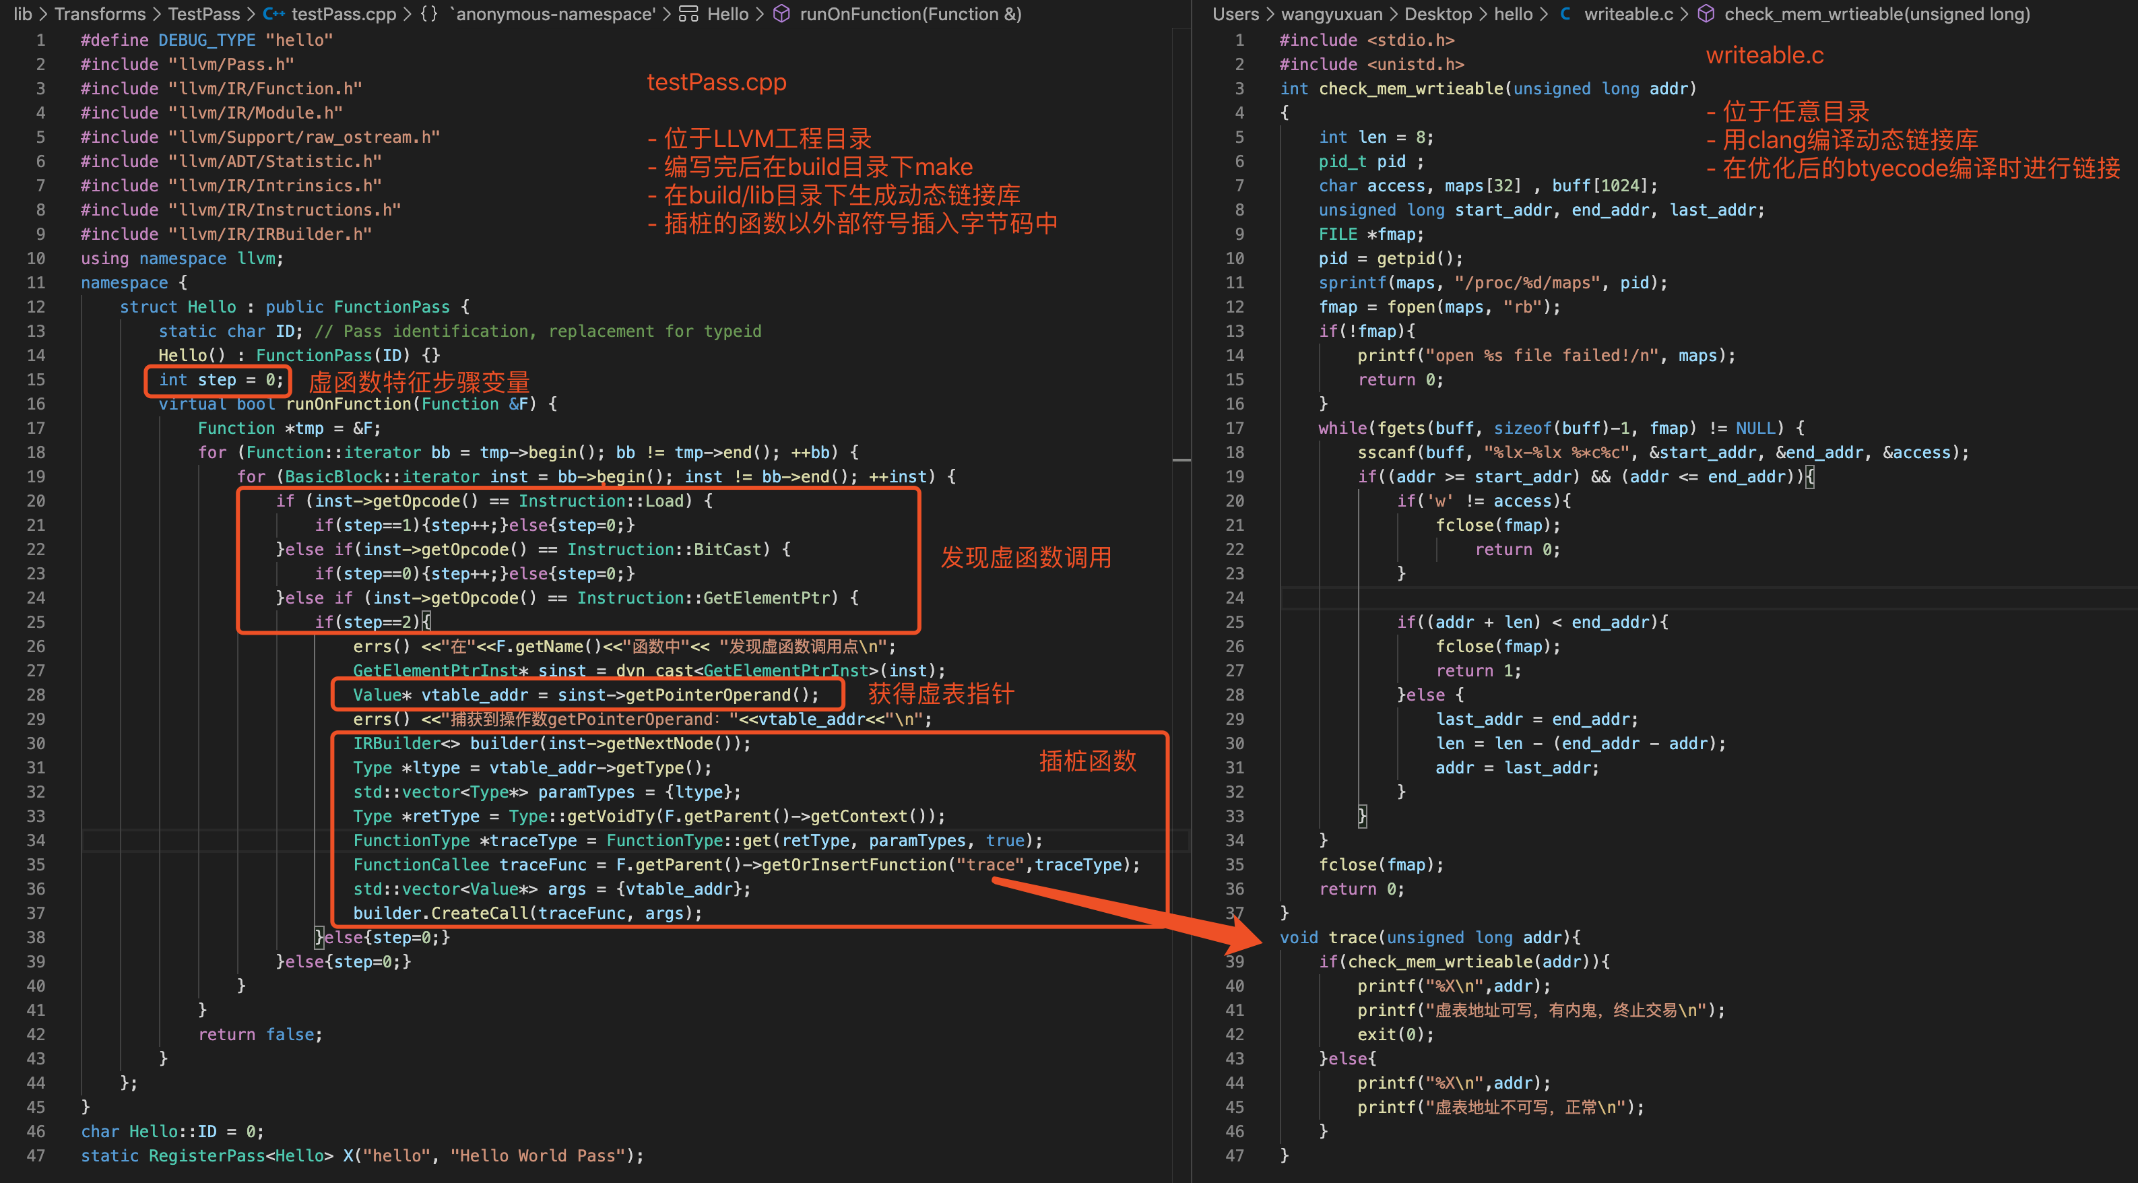Click 'Type *retType' line in testPass.cpp
This screenshot has height=1183, width=2138.
648,816
